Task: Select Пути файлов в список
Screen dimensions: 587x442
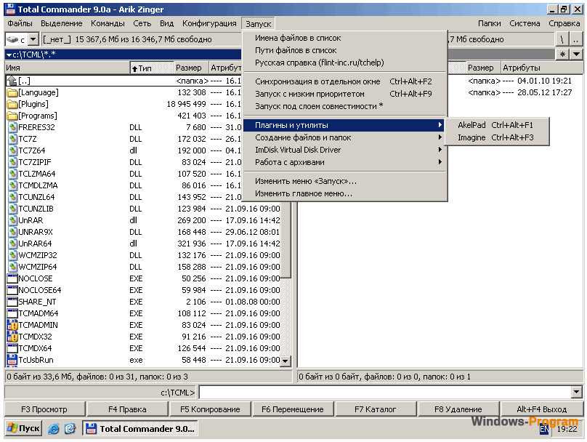Action: (344, 50)
